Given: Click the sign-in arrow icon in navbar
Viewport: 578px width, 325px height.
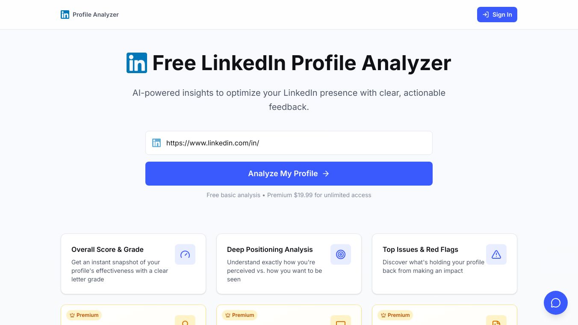Looking at the screenshot, I should 486,15.
